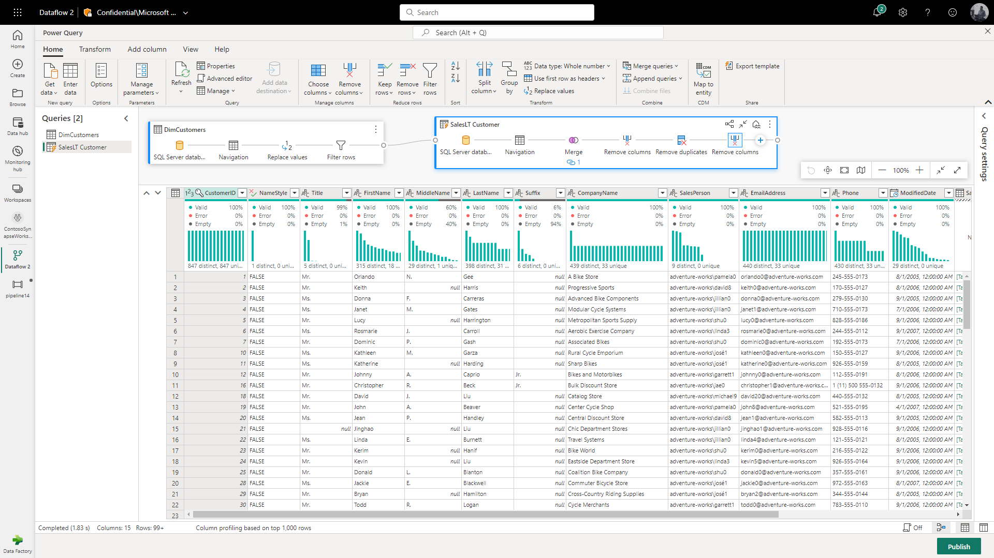This screenshot has height=558, width=994.
Task: Select the DimCustomers query in the Queries list
Action: coord(79,134)
